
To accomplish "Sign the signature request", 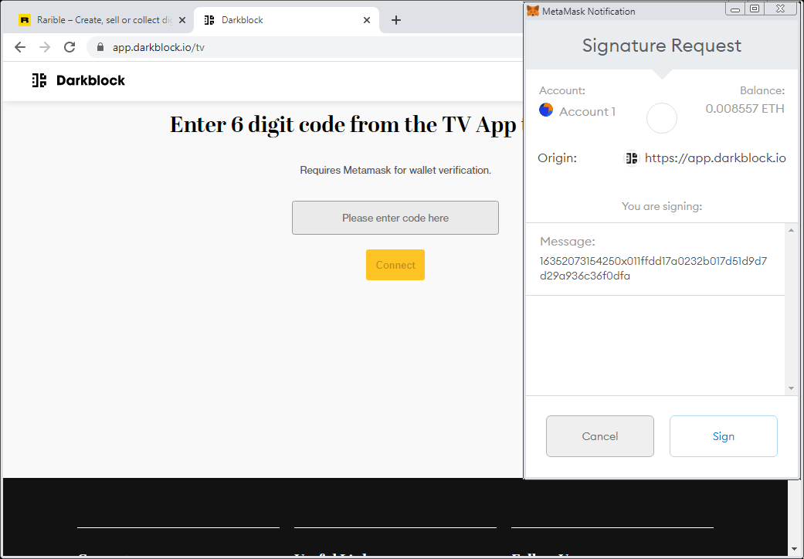I will coord(724,436).
